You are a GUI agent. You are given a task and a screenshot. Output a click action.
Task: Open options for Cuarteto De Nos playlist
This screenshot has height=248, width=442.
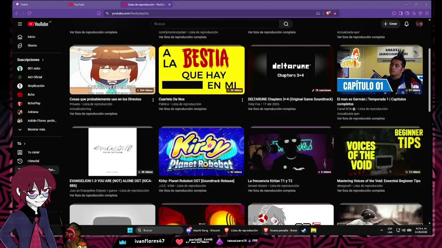pos(242,100)
